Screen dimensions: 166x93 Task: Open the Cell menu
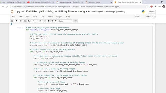(43, 17)
